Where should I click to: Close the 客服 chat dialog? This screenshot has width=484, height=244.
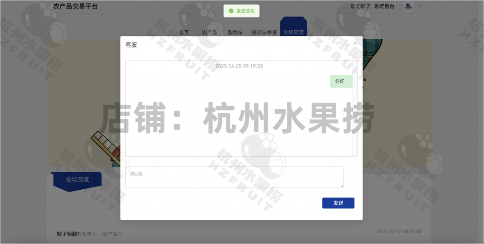tap(355, 43)
